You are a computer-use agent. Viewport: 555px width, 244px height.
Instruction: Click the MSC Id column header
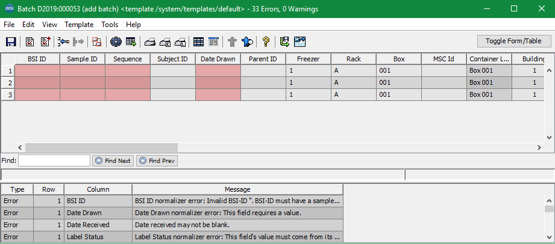pos(444,59)
